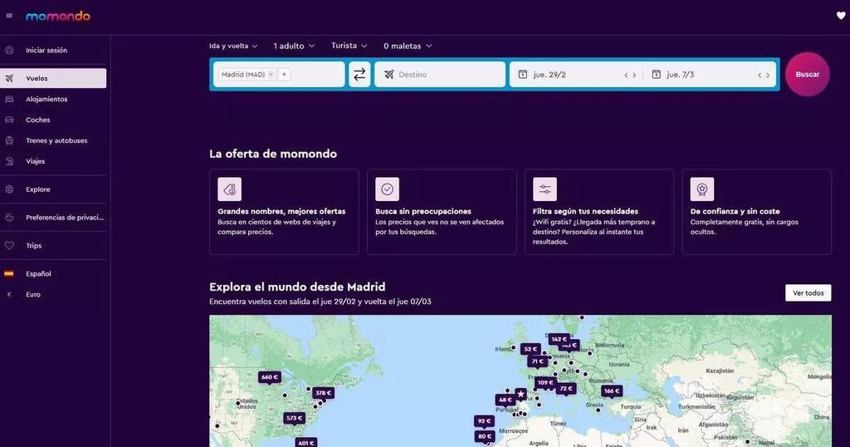Select Trenes y autobuses in sidebar
The height and width of the screenshot is (447, 850).
pos(53,140)
